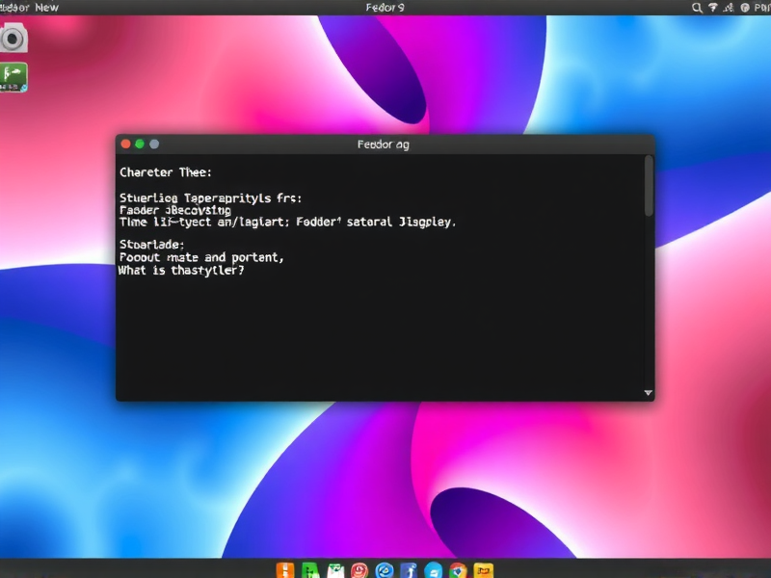The height and width of the screenshot is (578, 771).
Task: Open the yellow music app in the dock
Action: click(482, 568)
